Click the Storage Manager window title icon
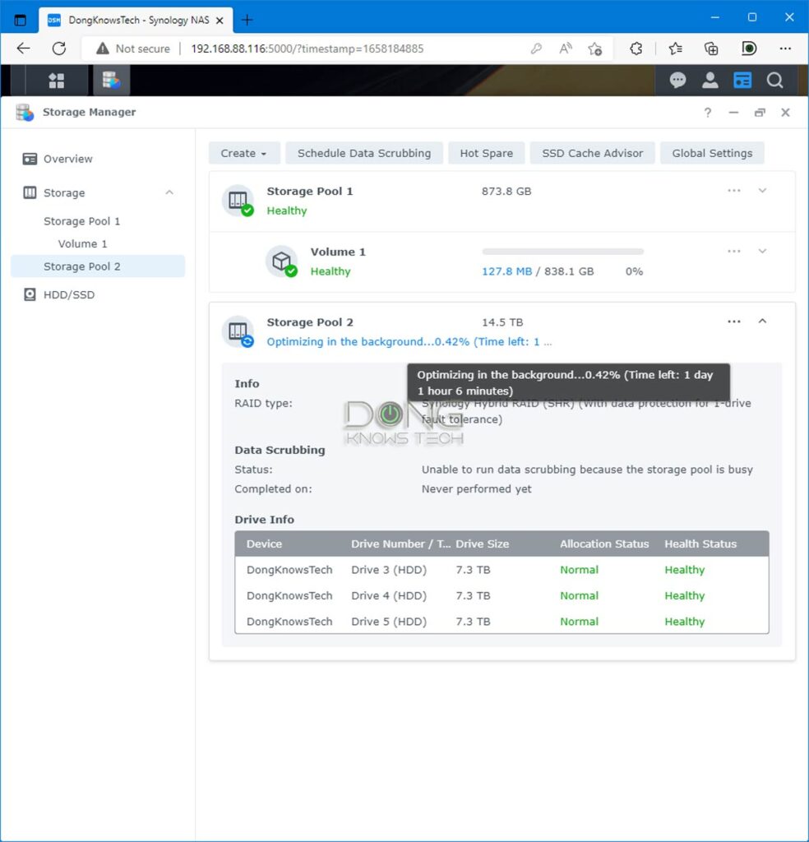Image resolution: width=809 pixels, height=842 pixels. point(25,112)
